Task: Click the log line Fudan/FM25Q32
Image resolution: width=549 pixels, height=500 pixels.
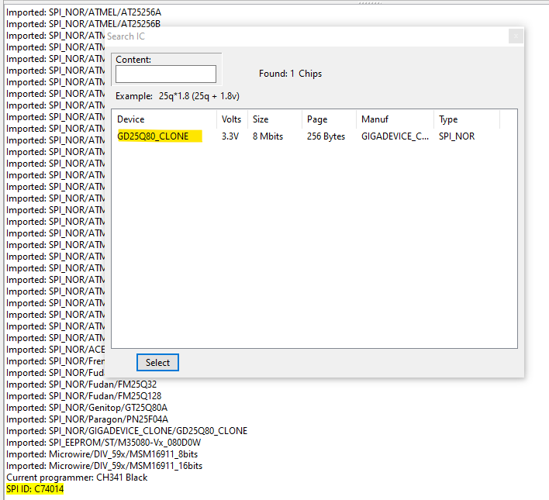Action: [81, 384]
